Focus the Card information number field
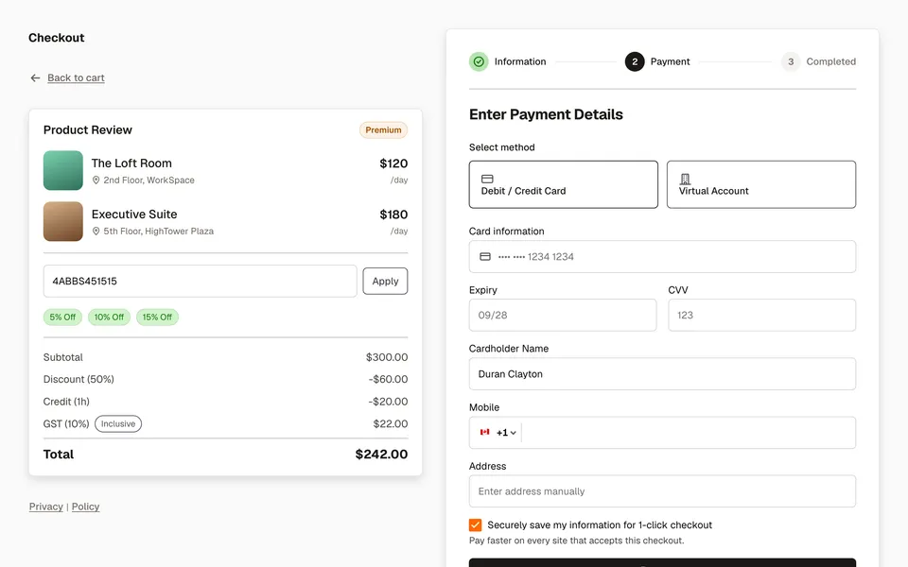Image resolution: width=908 pixels, height=567 pixels. [x=662, y=256]
